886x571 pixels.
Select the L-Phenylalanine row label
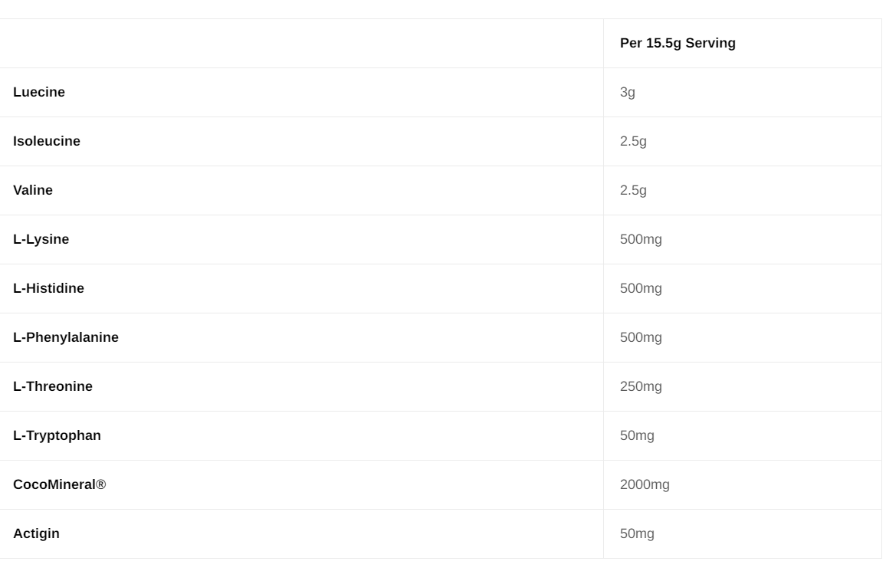click(x=66, y=337)
